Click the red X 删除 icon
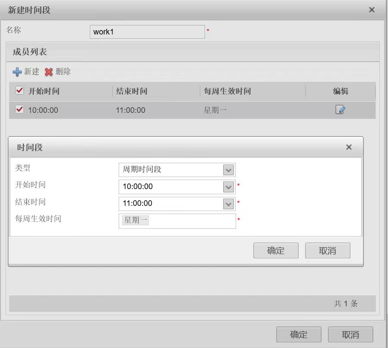This screenshot has width=388, height=348. (x=49, y=72)
